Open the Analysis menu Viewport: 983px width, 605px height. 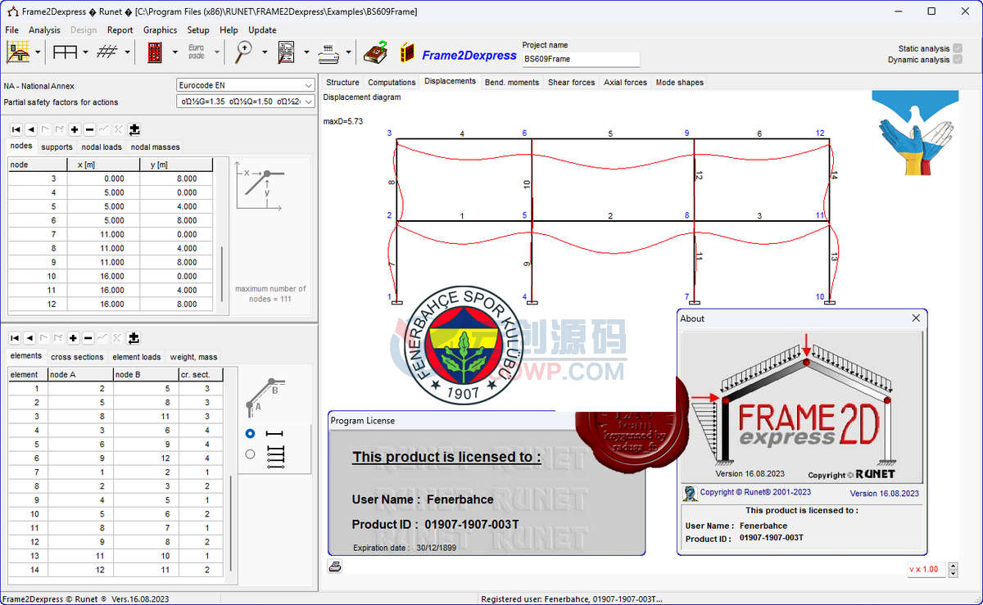(x=44, y=30)
